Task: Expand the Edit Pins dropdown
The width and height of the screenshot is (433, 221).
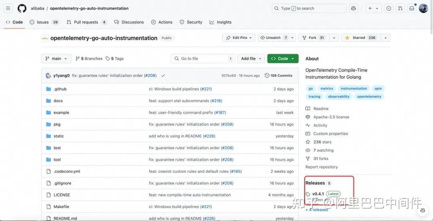Action: [238, 38]
